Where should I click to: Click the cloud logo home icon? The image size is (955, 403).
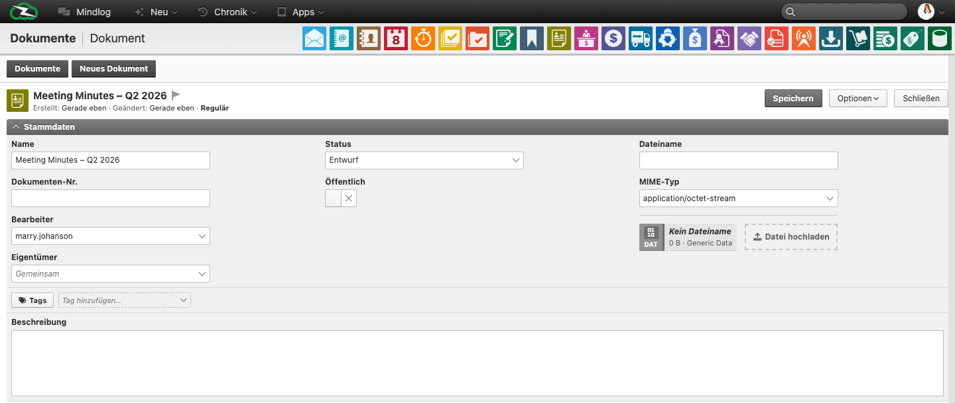(x=24, y=11)
